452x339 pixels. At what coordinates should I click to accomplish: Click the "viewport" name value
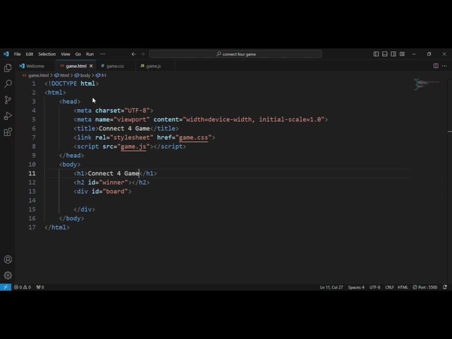point(132,119)
